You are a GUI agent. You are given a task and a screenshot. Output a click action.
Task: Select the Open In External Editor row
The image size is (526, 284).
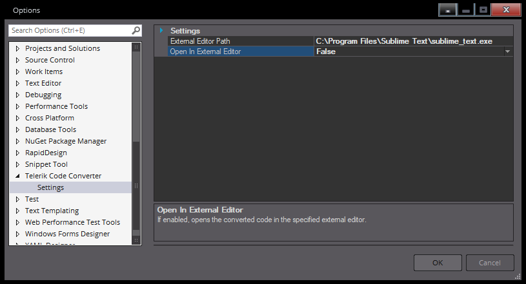click(241, 52)
